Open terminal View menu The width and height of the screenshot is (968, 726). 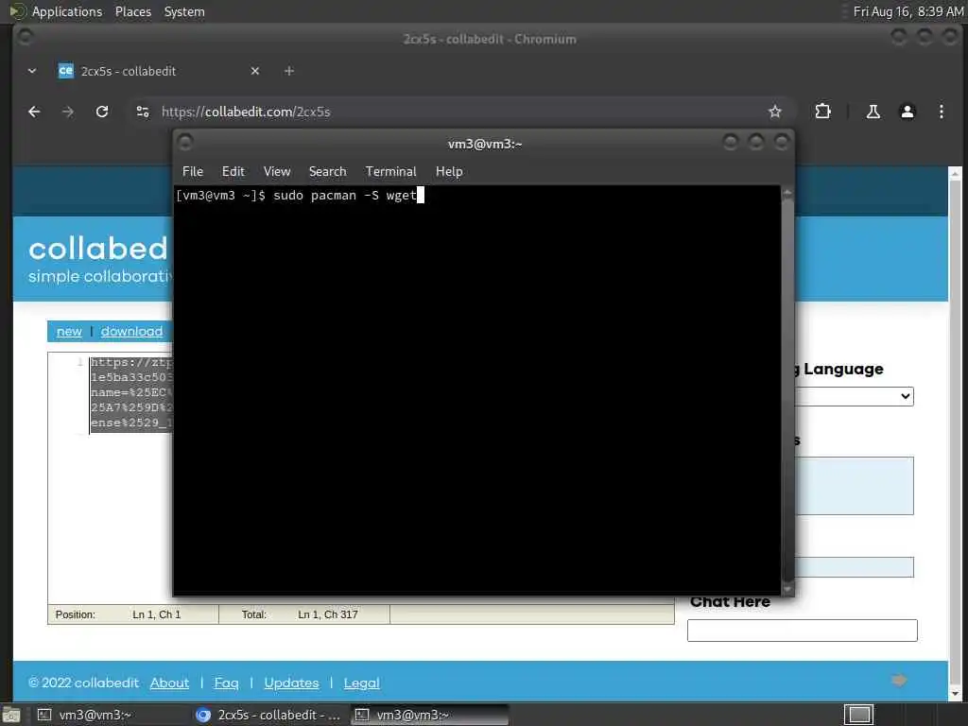point(277,172)
